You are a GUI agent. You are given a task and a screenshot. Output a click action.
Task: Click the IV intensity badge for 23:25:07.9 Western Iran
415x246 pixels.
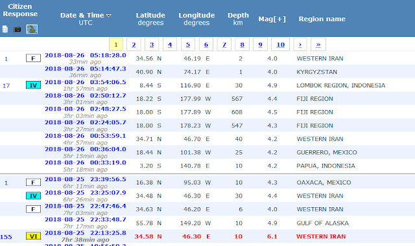tap(33, 196)
